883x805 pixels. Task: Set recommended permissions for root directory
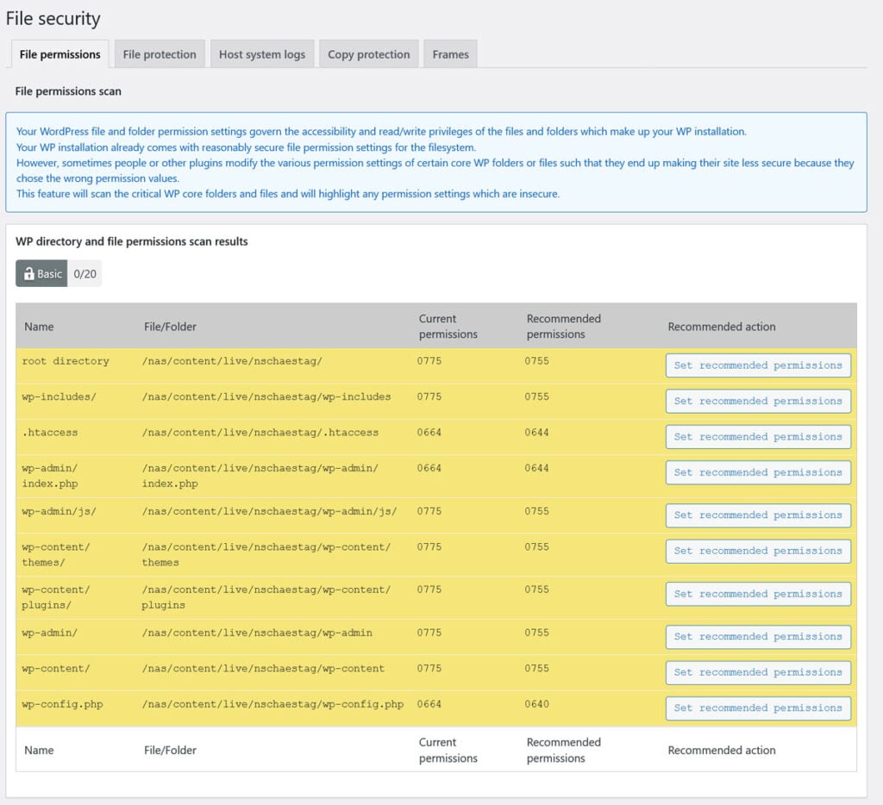click(757, 365)
